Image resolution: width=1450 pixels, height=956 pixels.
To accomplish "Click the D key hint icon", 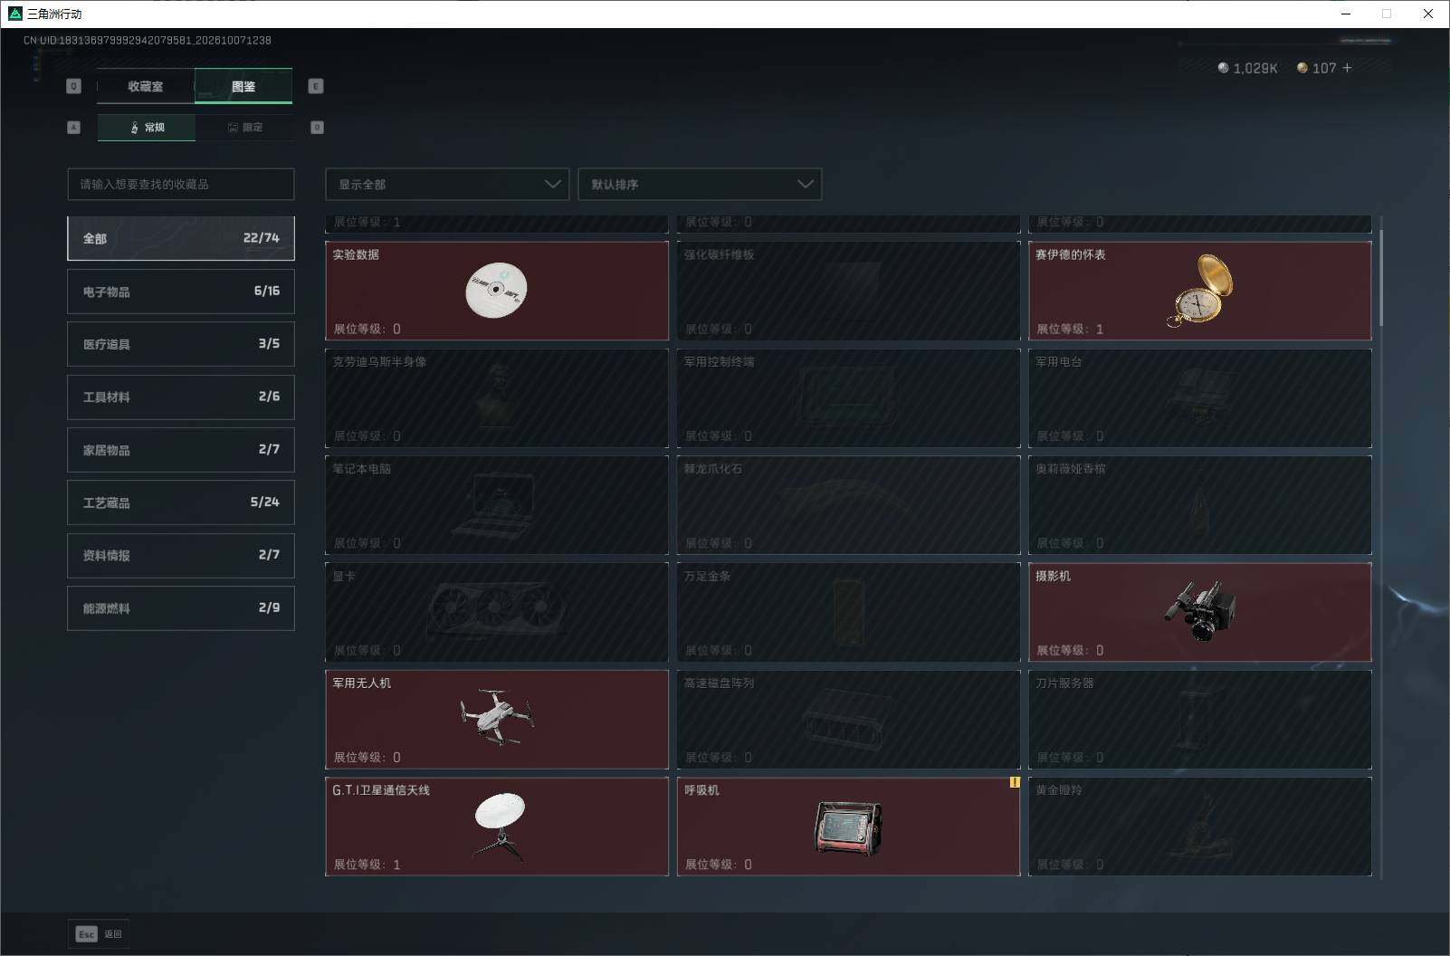I will (317, 128).
